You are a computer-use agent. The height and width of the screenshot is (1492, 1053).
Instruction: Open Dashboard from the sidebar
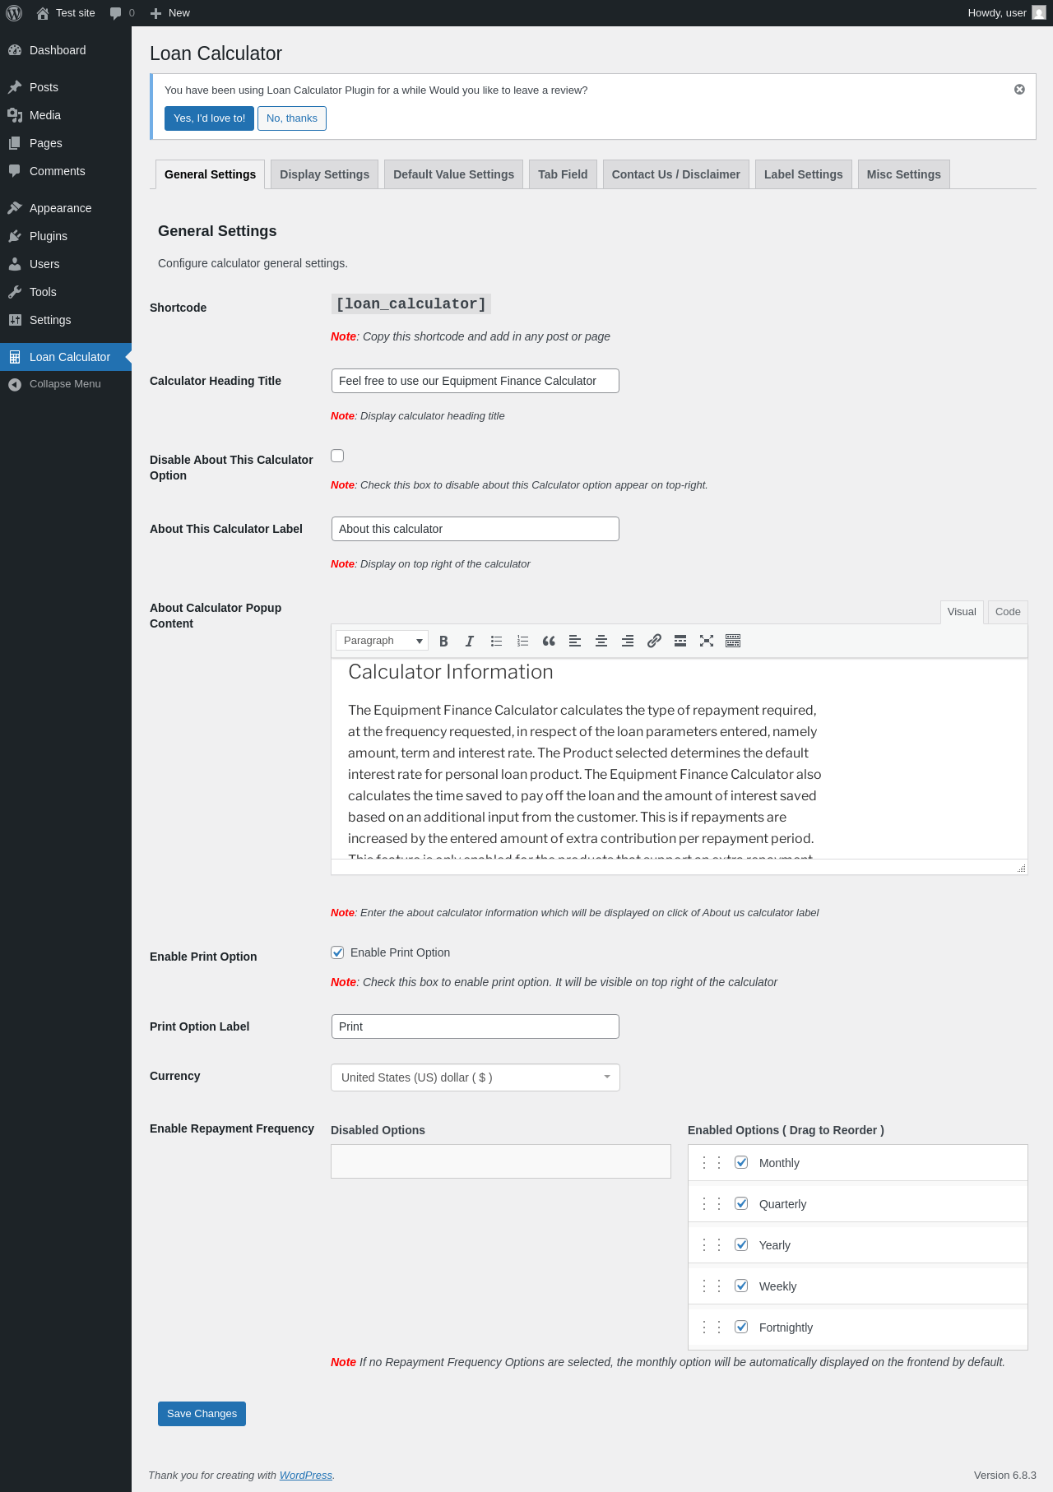66,50
